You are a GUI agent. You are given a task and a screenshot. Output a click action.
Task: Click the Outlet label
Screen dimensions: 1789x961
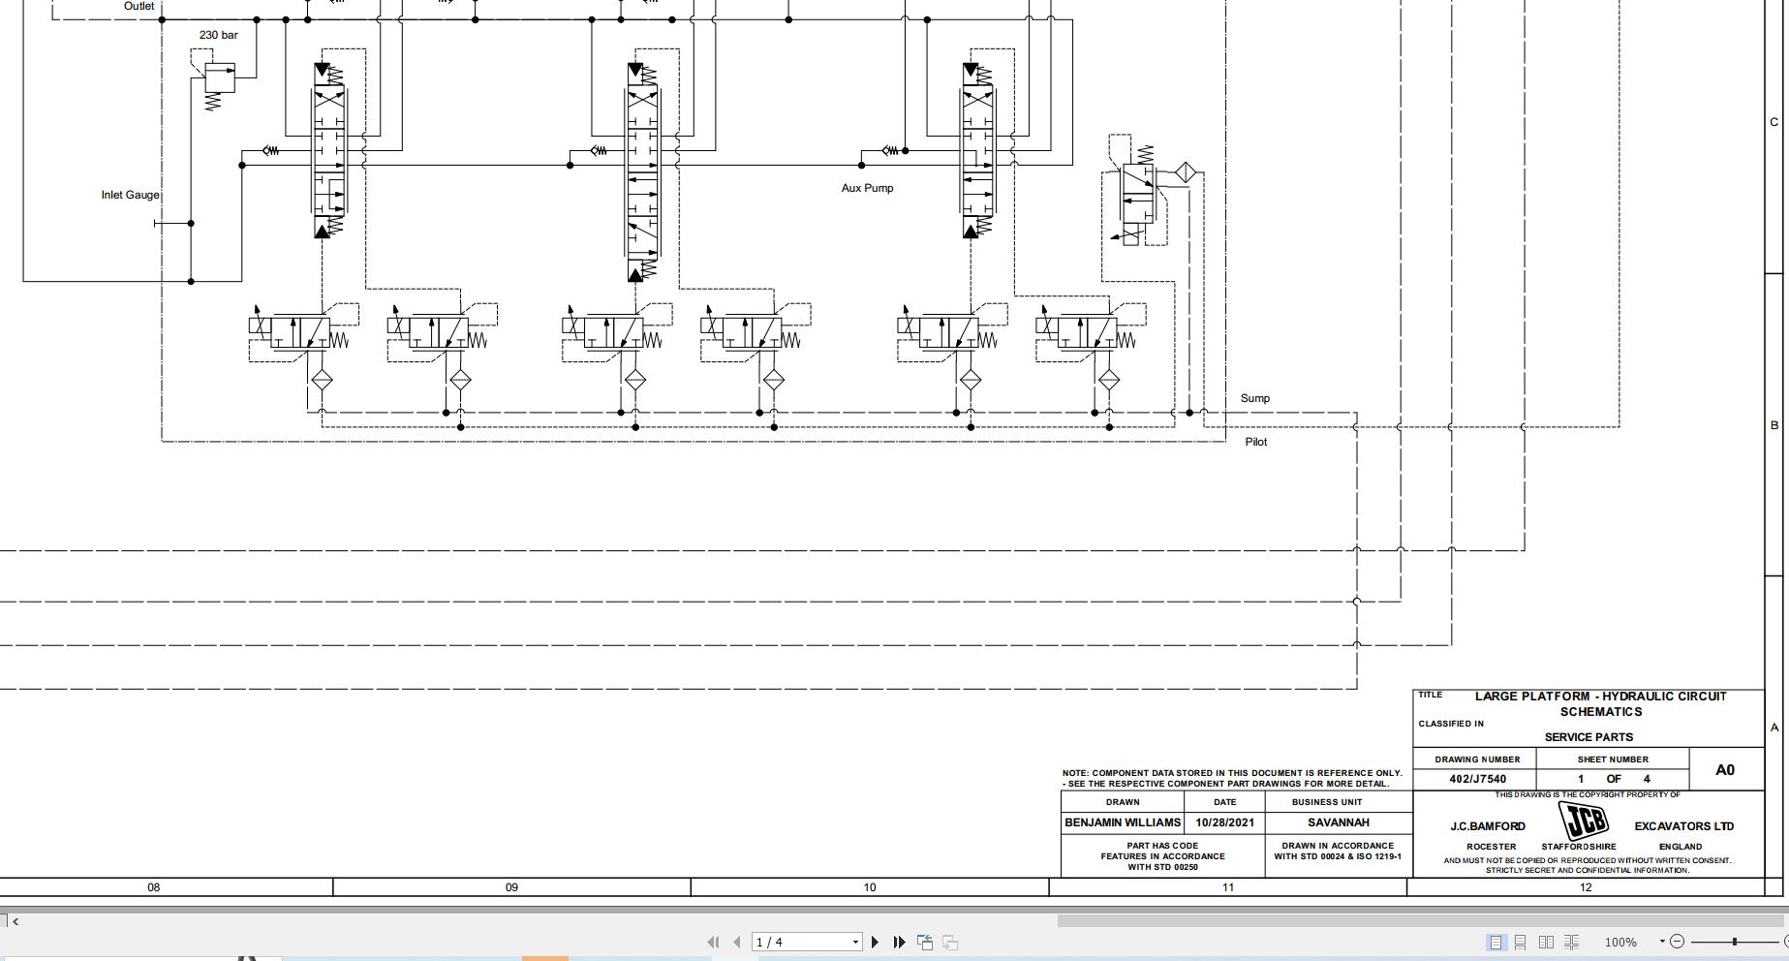(x=139, y=6)
